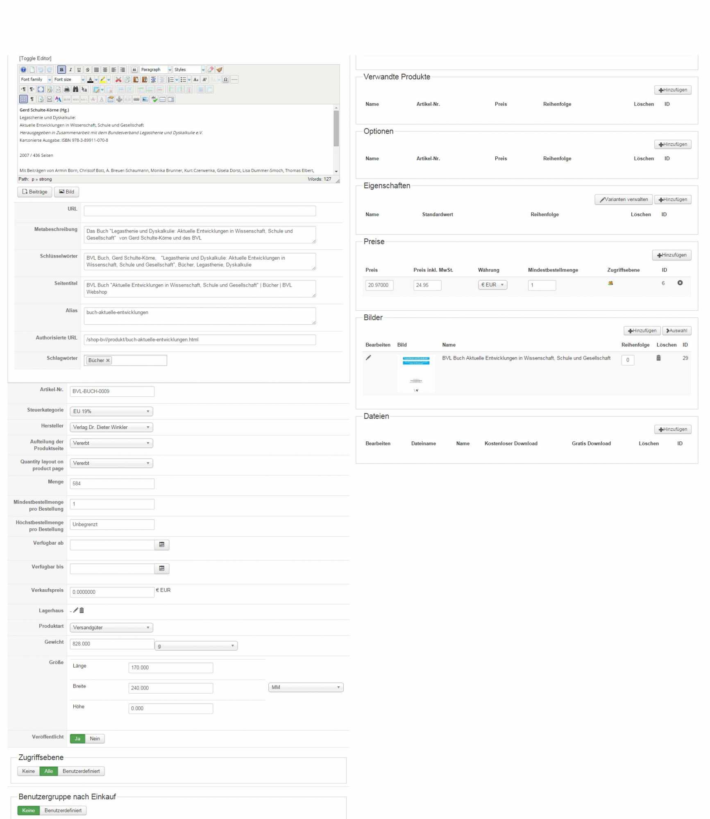Open the highlight color picker swatch

[103, 79]
